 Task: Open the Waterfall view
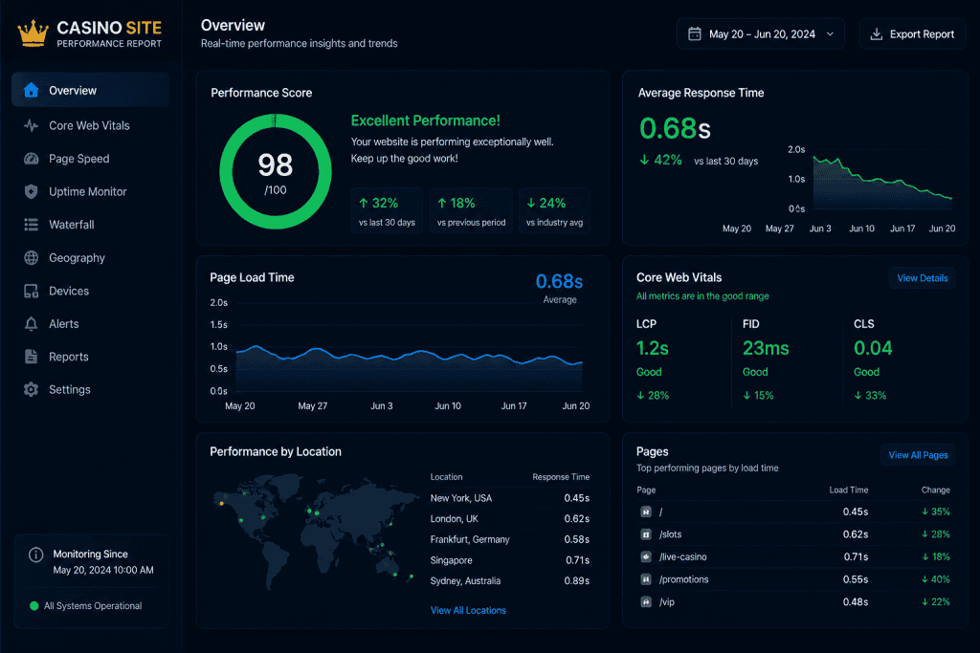tap(91, 225)
